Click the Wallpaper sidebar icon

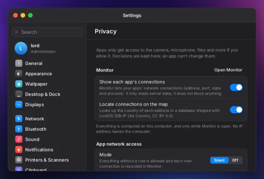(x=19, y=84)
